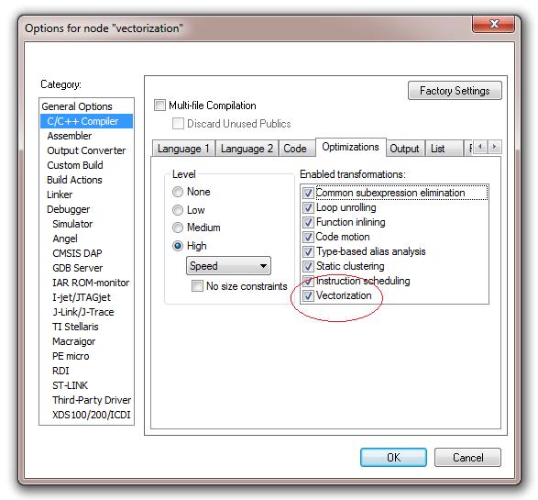Uncheck Type-based alias analysis
Screen dimensions: 538x500
tap(308, 251)
